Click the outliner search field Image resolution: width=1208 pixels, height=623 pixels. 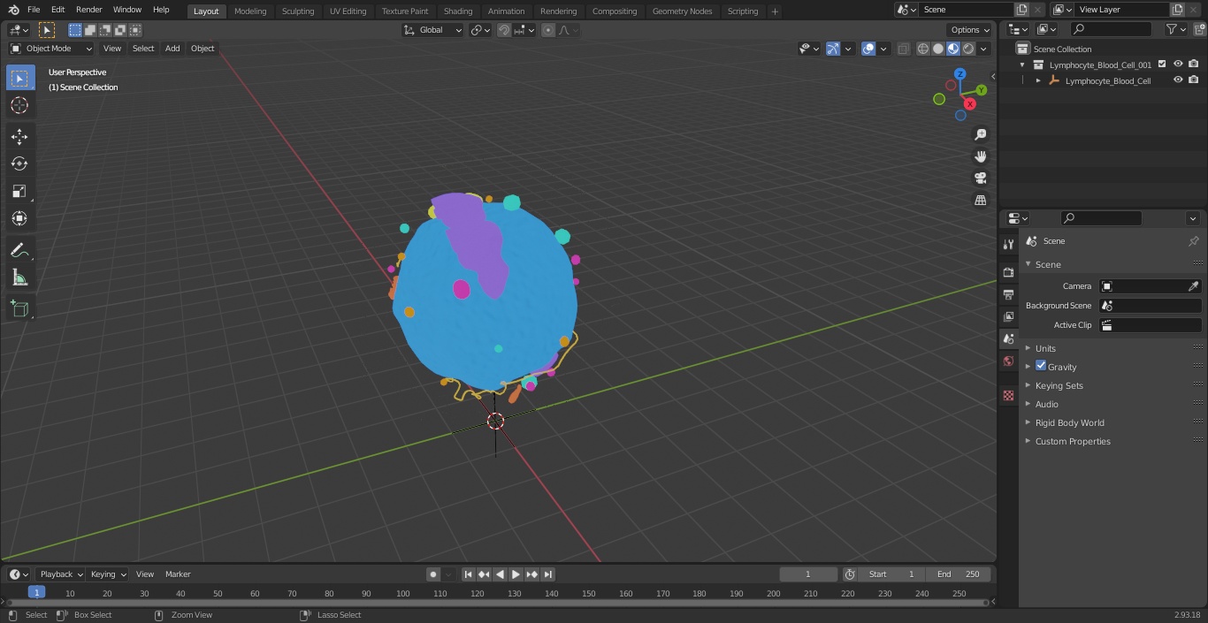[x=1112, y=29]
